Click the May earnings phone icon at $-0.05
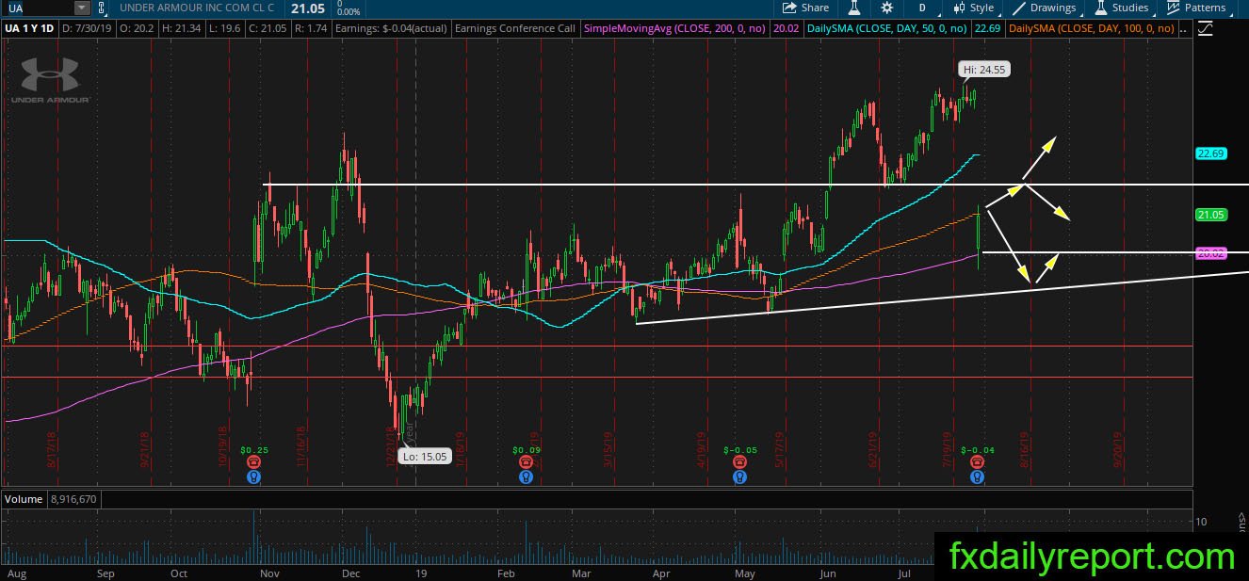The image size is (1249, 581). click(x=740, y=463)
